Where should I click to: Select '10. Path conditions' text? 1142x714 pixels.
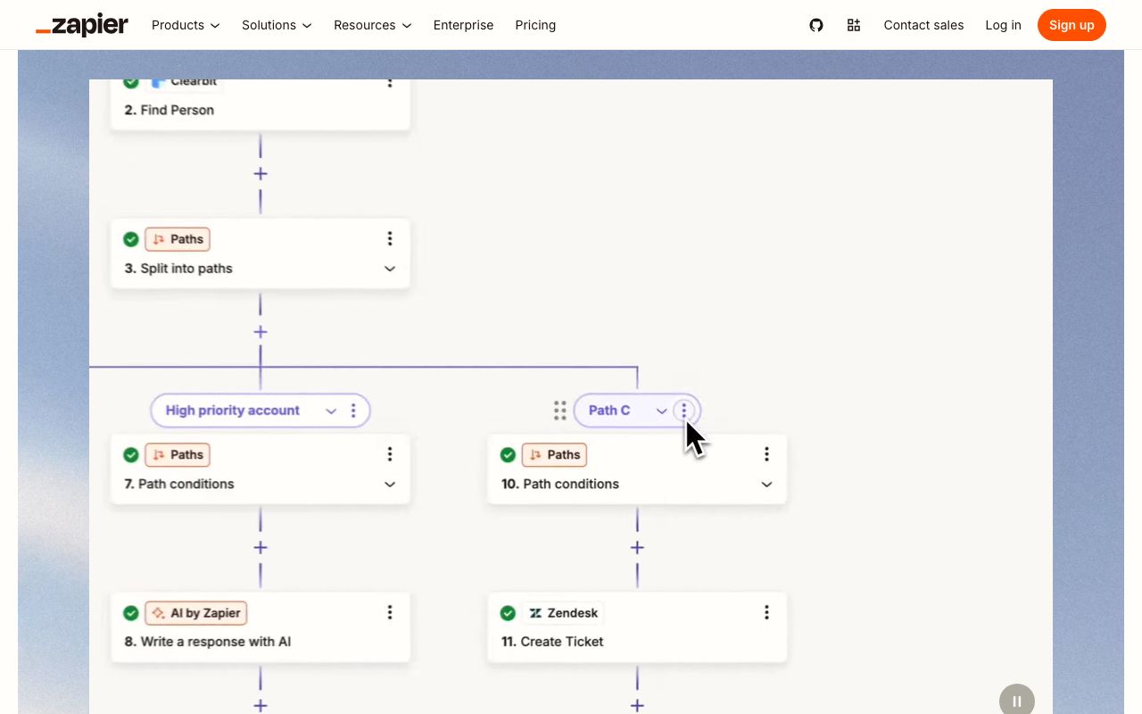coord(560,485)
